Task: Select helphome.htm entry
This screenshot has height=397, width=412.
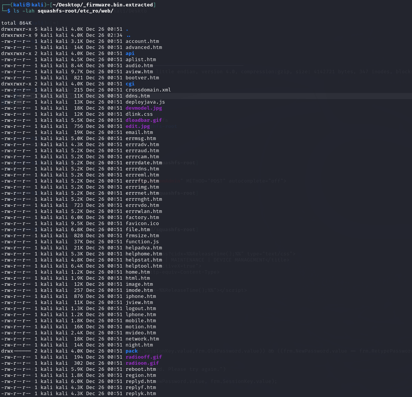Action: click(144, 254)
